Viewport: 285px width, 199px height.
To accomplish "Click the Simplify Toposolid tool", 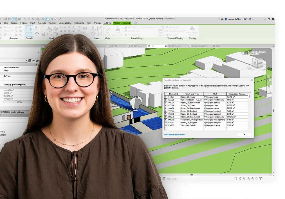I will [x=177, y=31].
